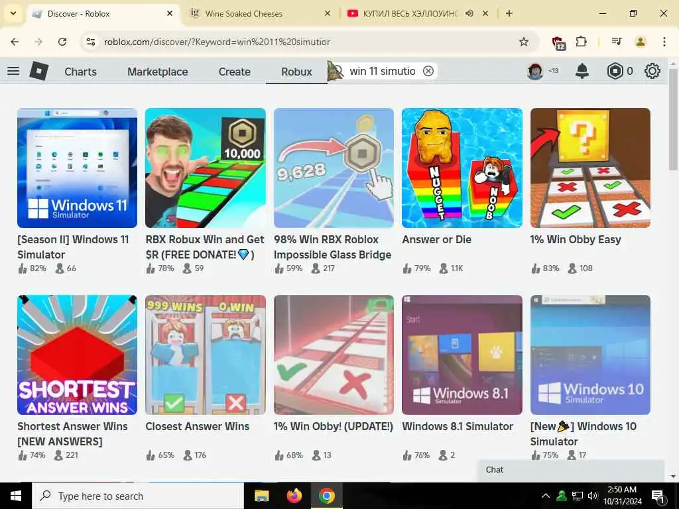
Task: Reload the current page
Action: tap(62, 42)
